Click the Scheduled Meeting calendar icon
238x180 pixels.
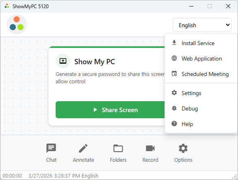click(x=174, y=74)
